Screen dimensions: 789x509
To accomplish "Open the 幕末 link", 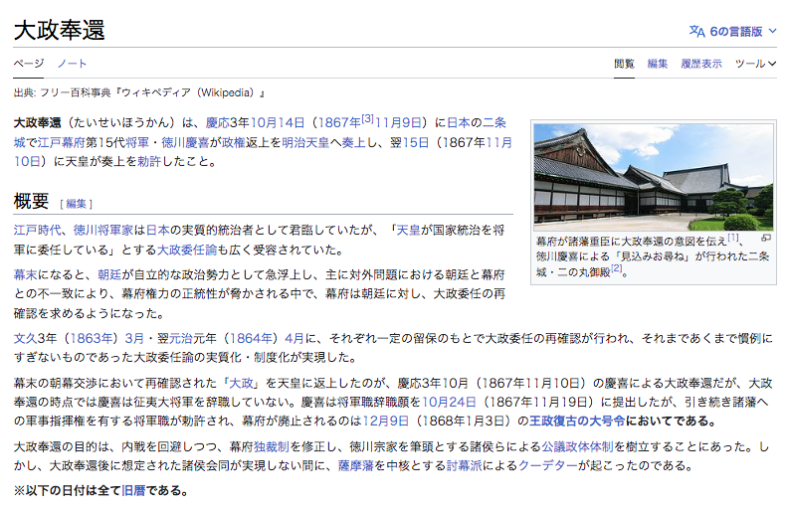I will 25,274.
